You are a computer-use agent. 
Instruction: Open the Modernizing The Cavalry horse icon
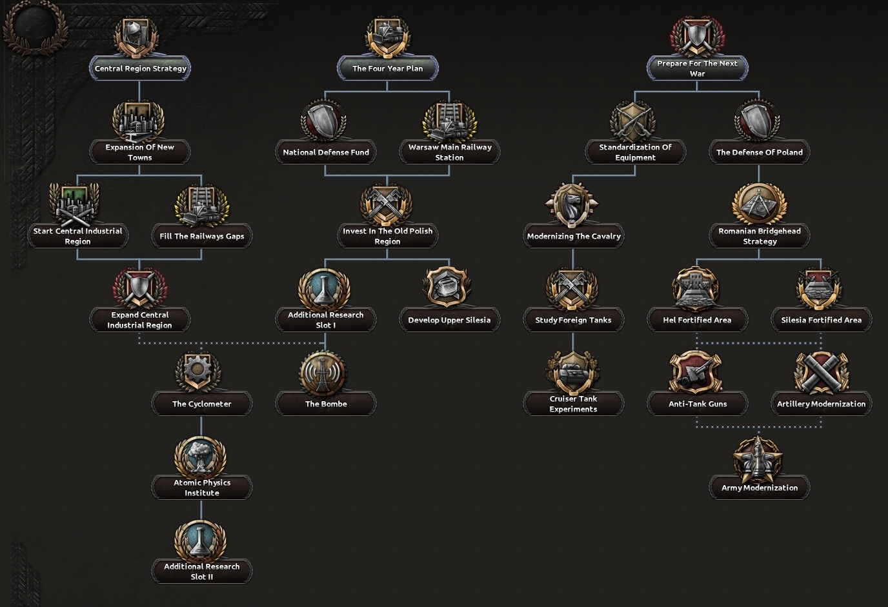pos(573,205)
